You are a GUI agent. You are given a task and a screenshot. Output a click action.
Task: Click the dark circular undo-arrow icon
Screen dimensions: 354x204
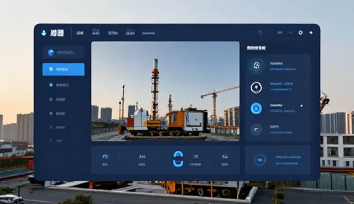[x=256, y=130]
